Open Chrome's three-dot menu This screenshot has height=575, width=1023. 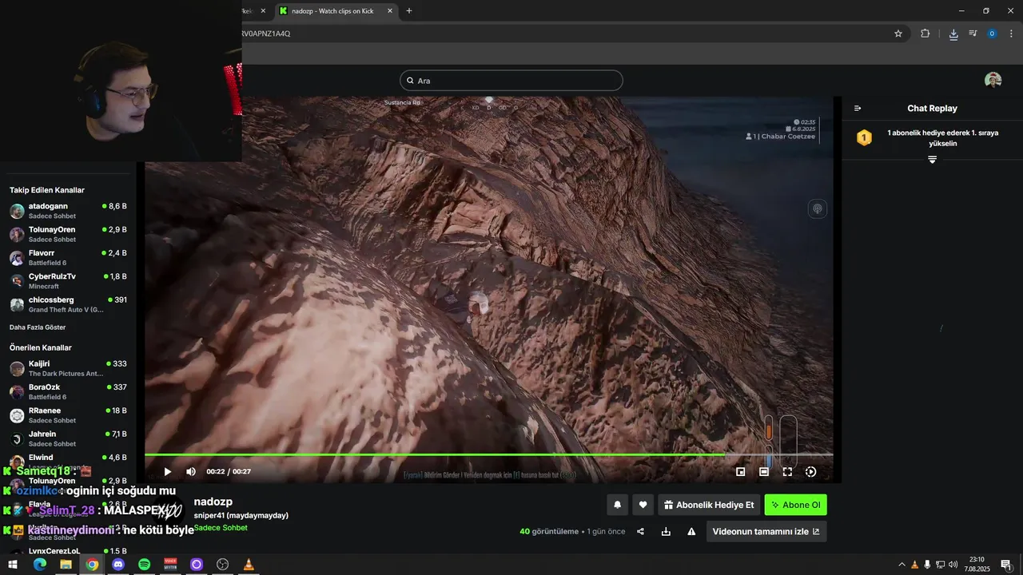click(x=1011, y=34)
